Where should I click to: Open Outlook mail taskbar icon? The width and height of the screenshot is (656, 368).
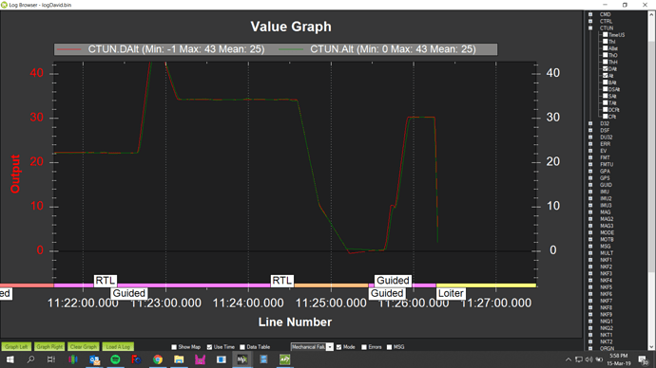(94, 359)
